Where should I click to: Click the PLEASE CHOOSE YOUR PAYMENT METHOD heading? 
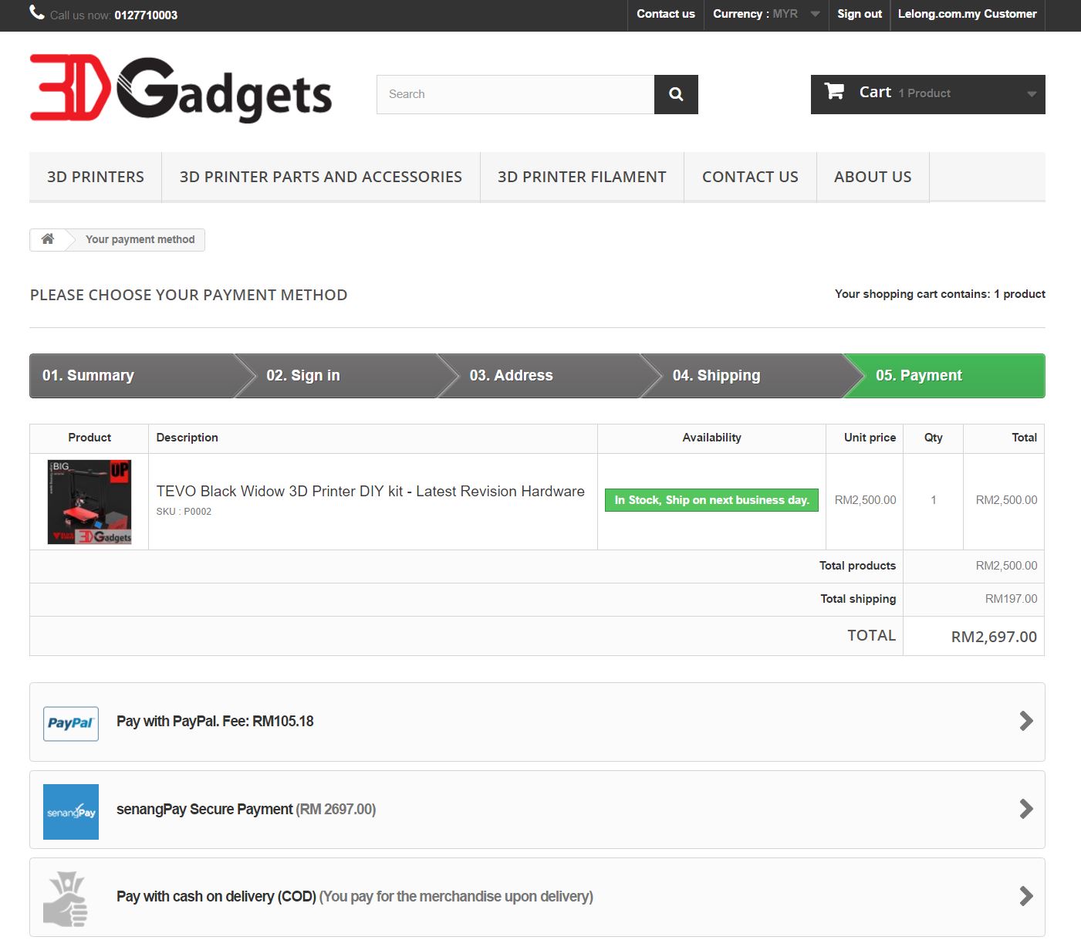pyautogui.click(x=189, y=295)
